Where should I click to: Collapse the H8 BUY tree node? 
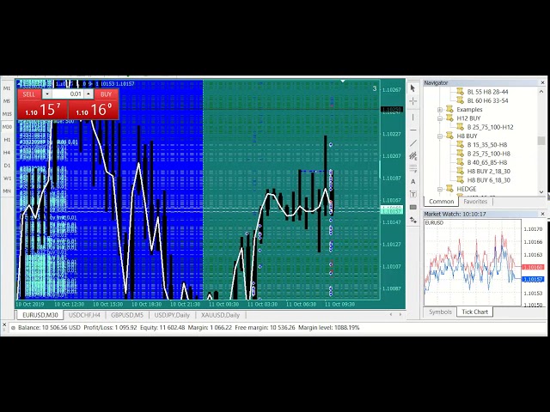(440, 136)
